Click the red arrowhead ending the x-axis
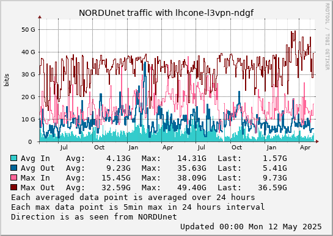Viewport: 333px width, 236px height. tap(317, 141)
